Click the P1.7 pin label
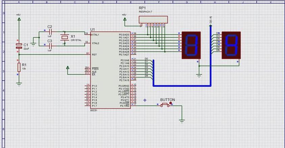This screenshot has width=285, height=148. pos(94,106)
